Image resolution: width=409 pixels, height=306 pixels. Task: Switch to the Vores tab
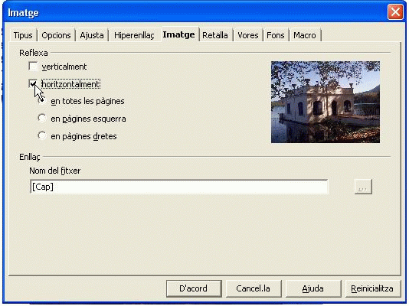coord(248,35)
